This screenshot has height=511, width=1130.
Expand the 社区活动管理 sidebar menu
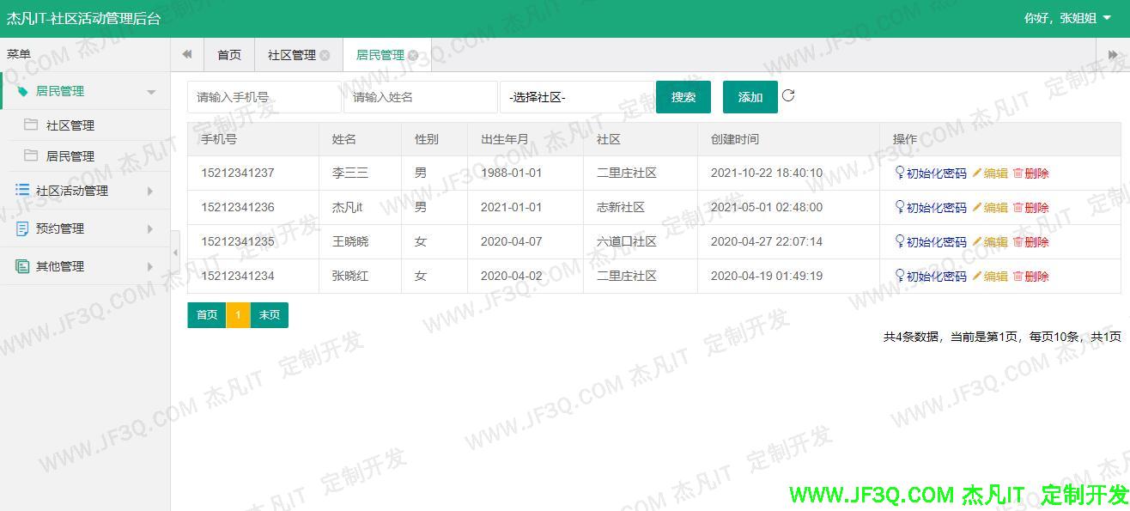pyautogui.click(x=84, y=191)
